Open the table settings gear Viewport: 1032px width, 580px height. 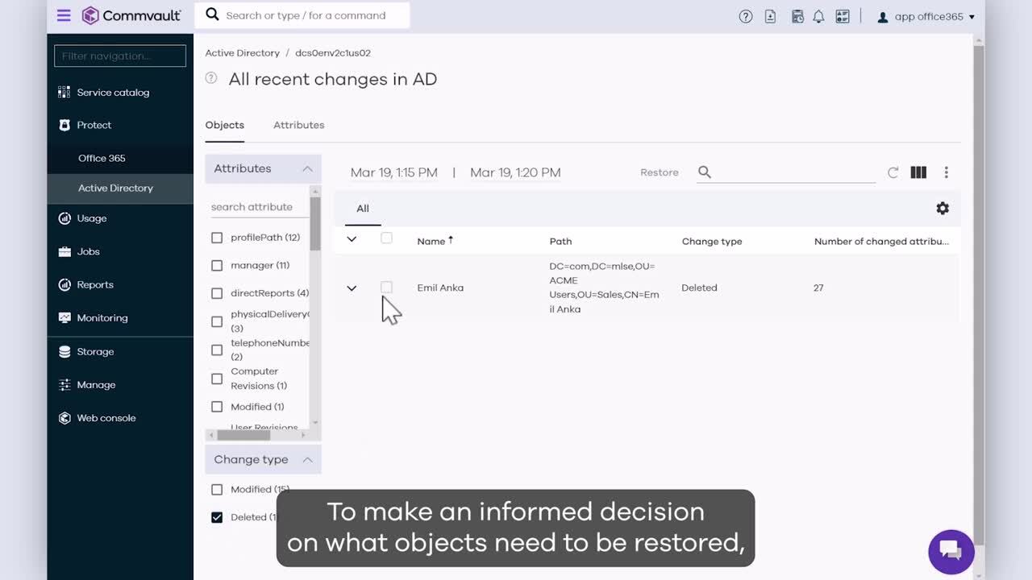(x=943, y=209)
